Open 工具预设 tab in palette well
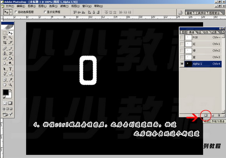Image resolution: width=226 pixels, height=158 pixels. [201, 13]
